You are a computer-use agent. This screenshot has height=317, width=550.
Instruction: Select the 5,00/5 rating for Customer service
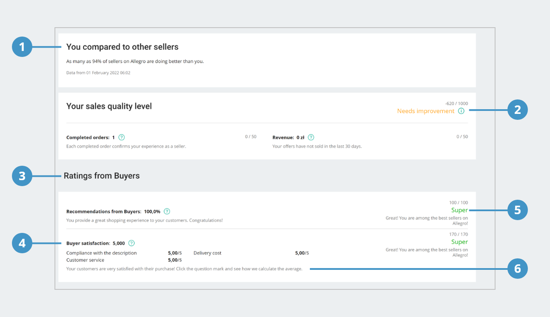point(175,260)
